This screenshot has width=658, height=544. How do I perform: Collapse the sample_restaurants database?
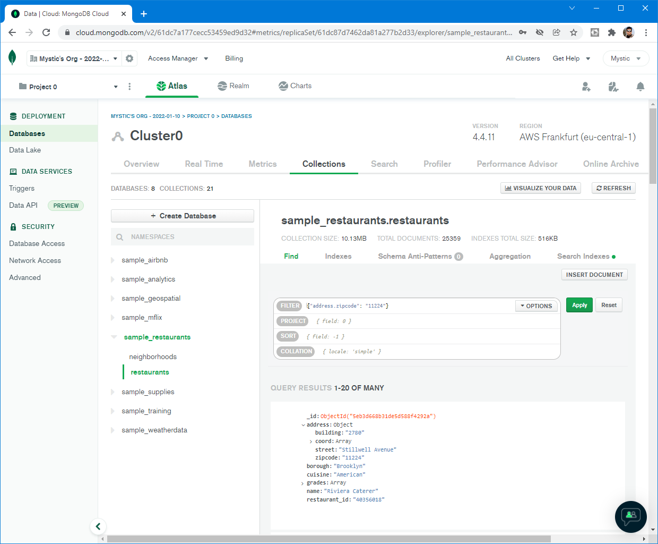click(114, 337)
